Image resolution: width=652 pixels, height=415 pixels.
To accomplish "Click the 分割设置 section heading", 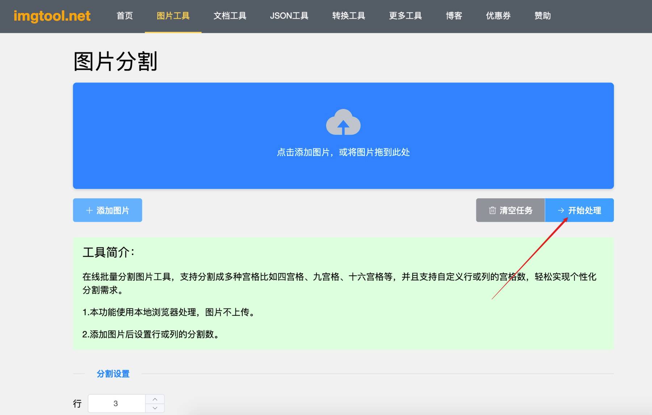I will 113,374.
